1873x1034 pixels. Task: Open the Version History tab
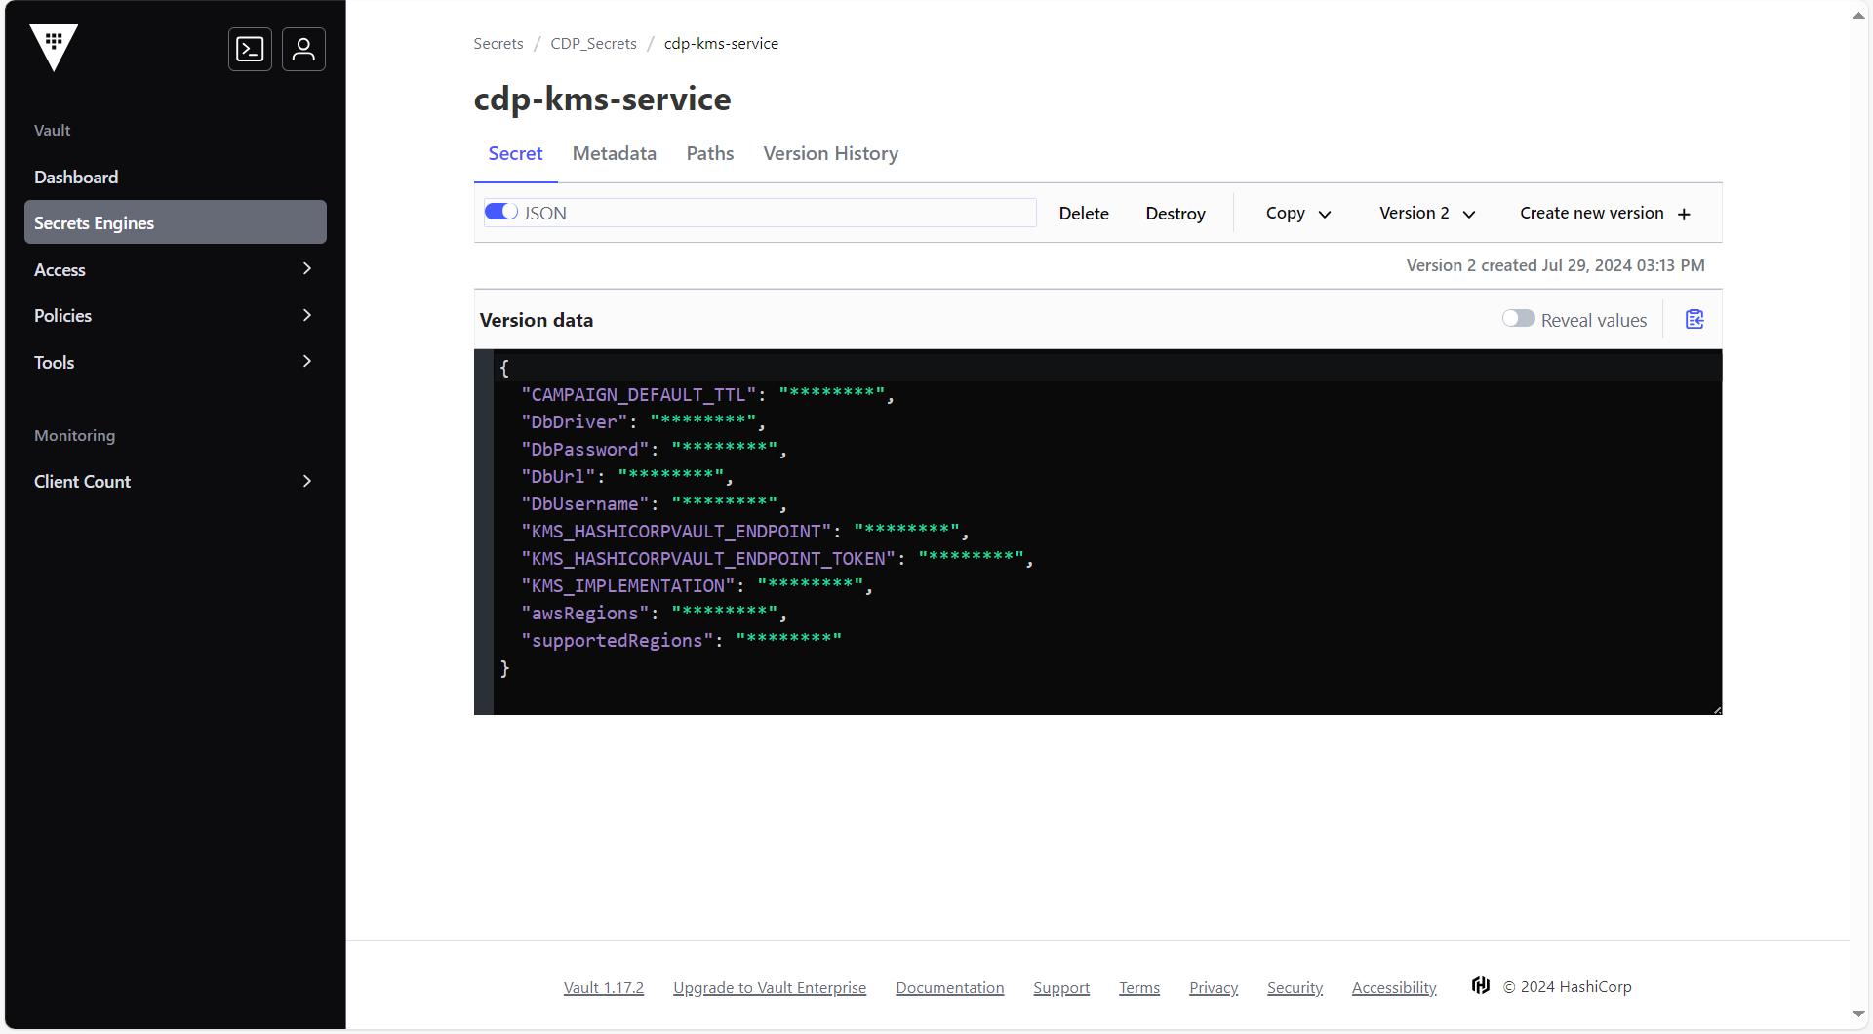(x=830, y=154)
